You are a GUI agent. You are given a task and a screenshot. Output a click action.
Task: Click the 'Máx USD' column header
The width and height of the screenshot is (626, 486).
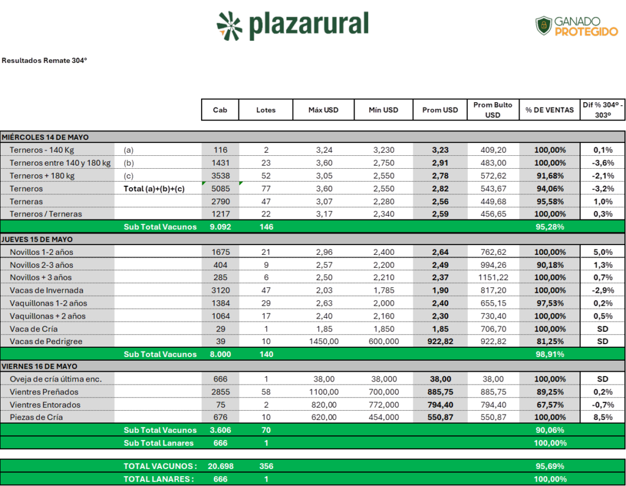click(323, 110)
